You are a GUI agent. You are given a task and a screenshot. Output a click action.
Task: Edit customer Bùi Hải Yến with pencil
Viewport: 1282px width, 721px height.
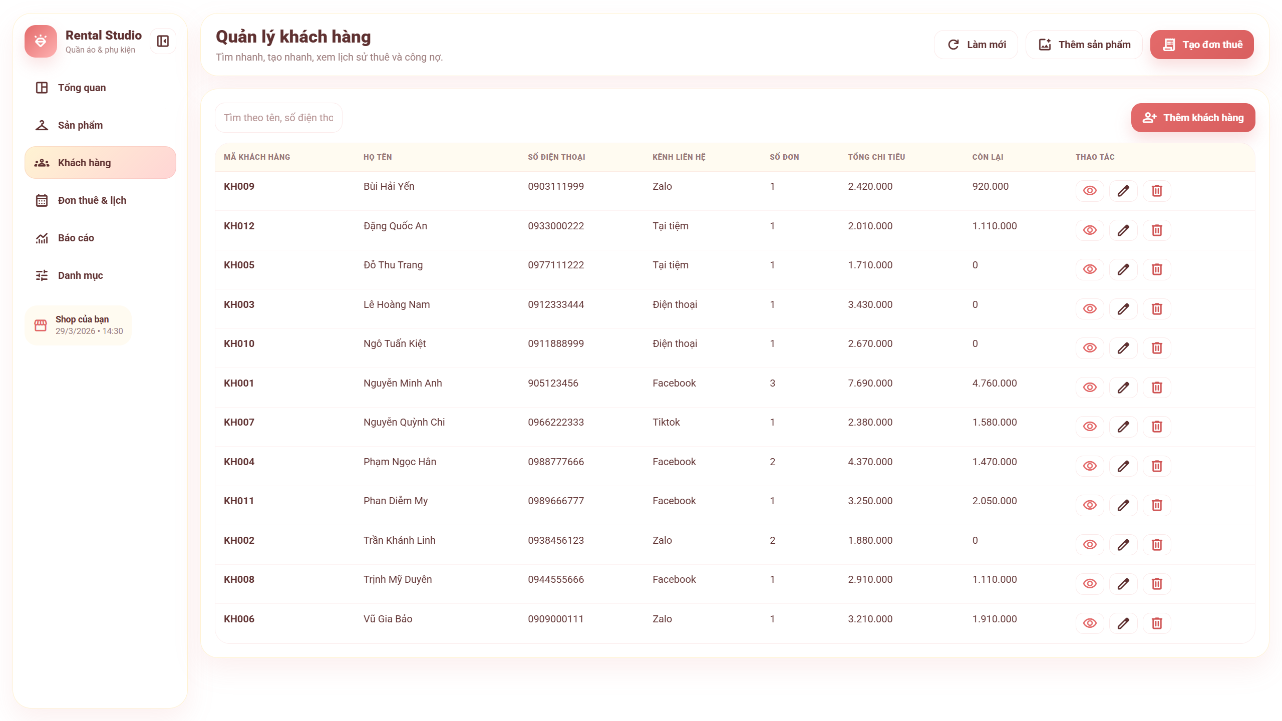pyautogui.click(x=1123, y=191)
